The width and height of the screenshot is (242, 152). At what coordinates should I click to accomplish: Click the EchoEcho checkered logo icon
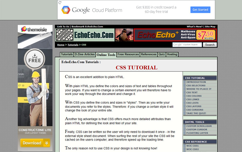tap(64, 35)
